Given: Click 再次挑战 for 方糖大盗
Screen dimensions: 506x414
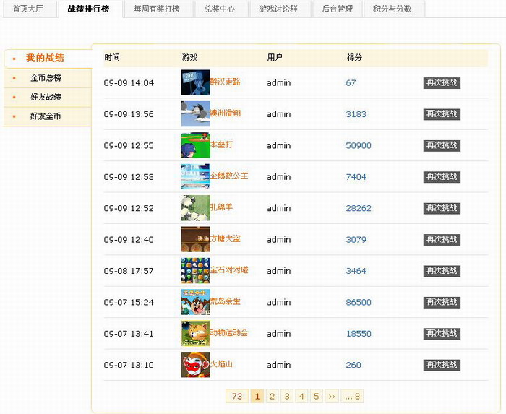Looking at the screenshot, I should [442, 240].
